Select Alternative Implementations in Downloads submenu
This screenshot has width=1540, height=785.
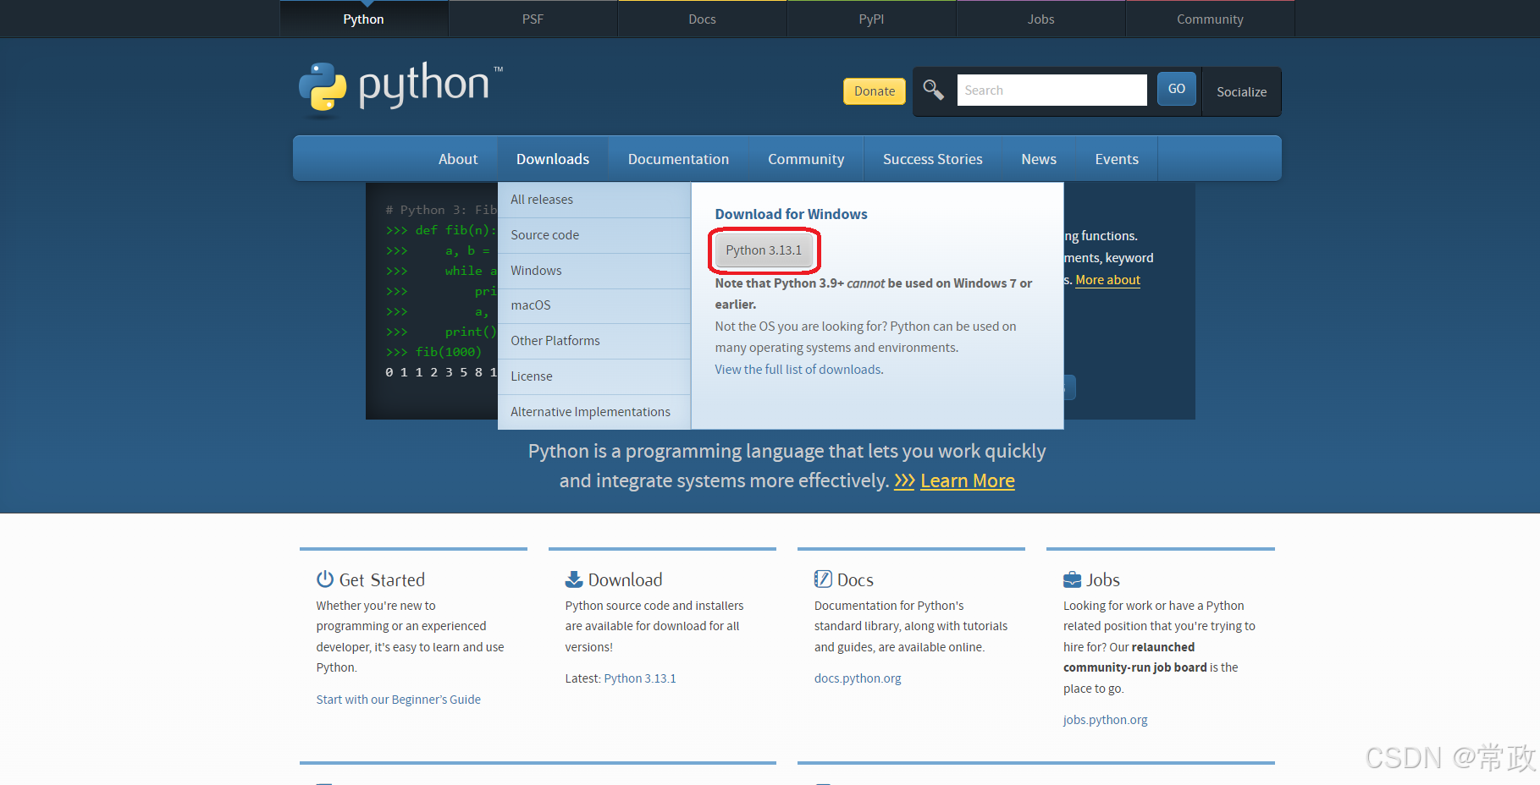[x=594, y=412]
